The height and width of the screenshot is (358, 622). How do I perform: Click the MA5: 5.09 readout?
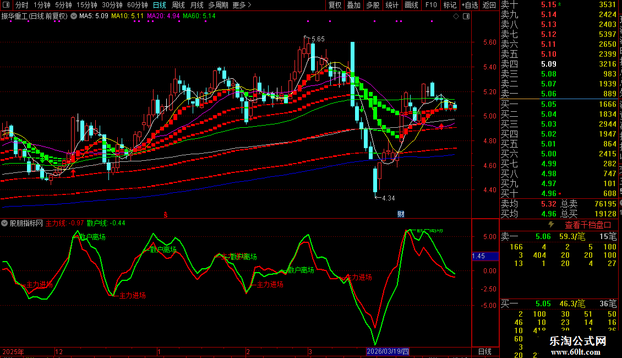[x=94, y=17]
